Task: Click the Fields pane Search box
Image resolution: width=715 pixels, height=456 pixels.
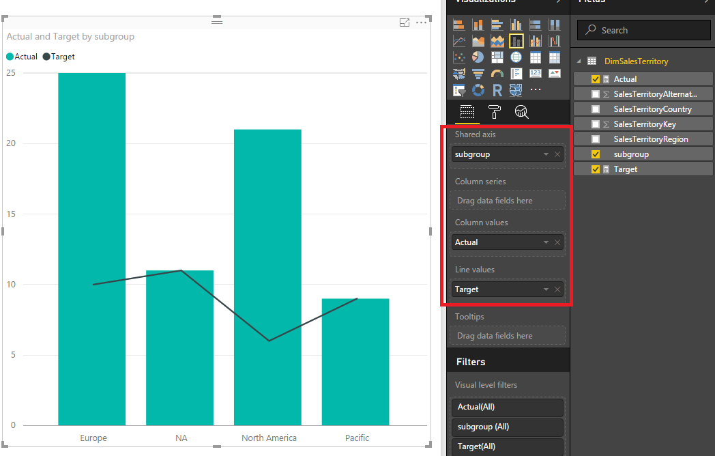Action: point(643,30)
